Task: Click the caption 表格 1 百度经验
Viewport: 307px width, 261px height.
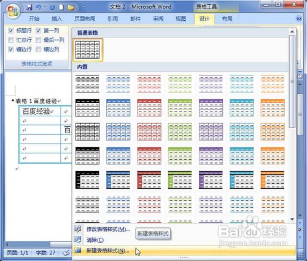Action: click(x=36, y=101)
